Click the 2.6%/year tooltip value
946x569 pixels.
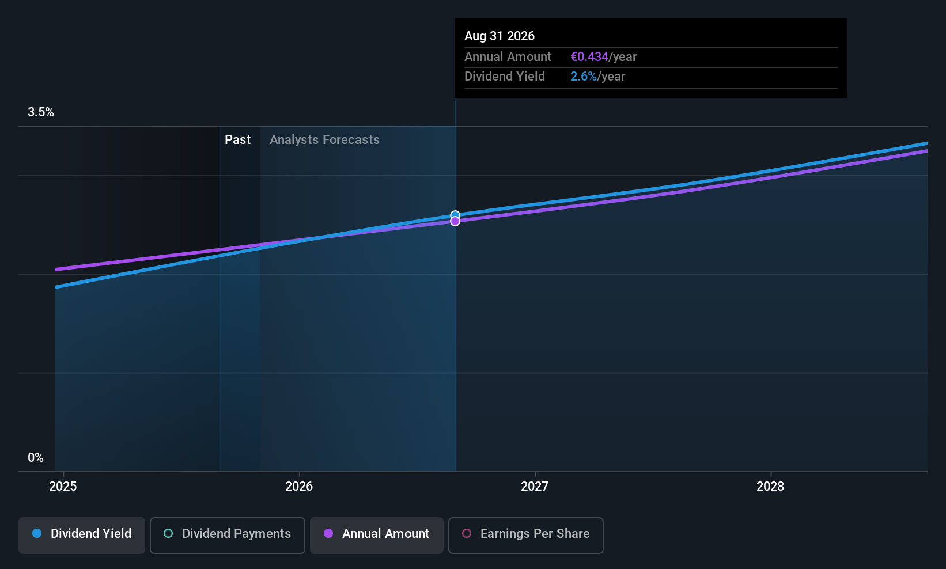[x=597, y=77]
